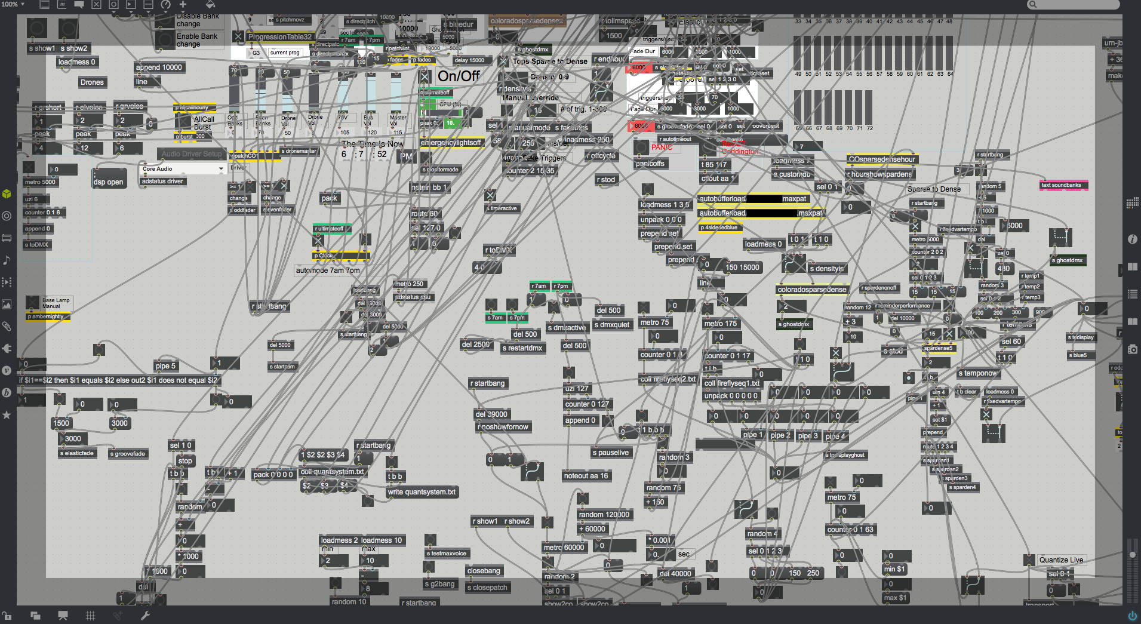Image resolution: width=1141 pixels, height=624 pixels.
Task: Open the plus add-object menu in toolbar
Action: (x=183, y=5)
